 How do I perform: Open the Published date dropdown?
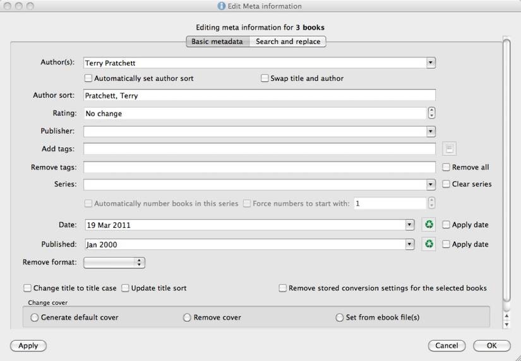click(410, 244)
